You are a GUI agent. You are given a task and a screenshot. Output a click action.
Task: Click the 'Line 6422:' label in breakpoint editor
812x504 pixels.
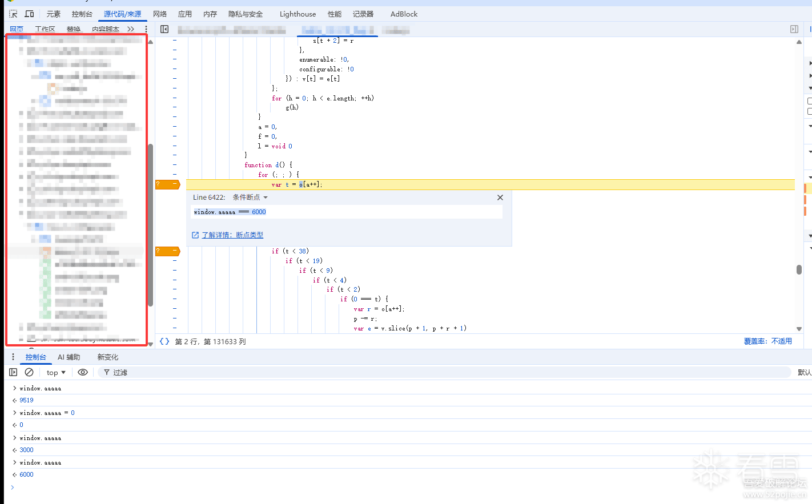pos(209,197)
